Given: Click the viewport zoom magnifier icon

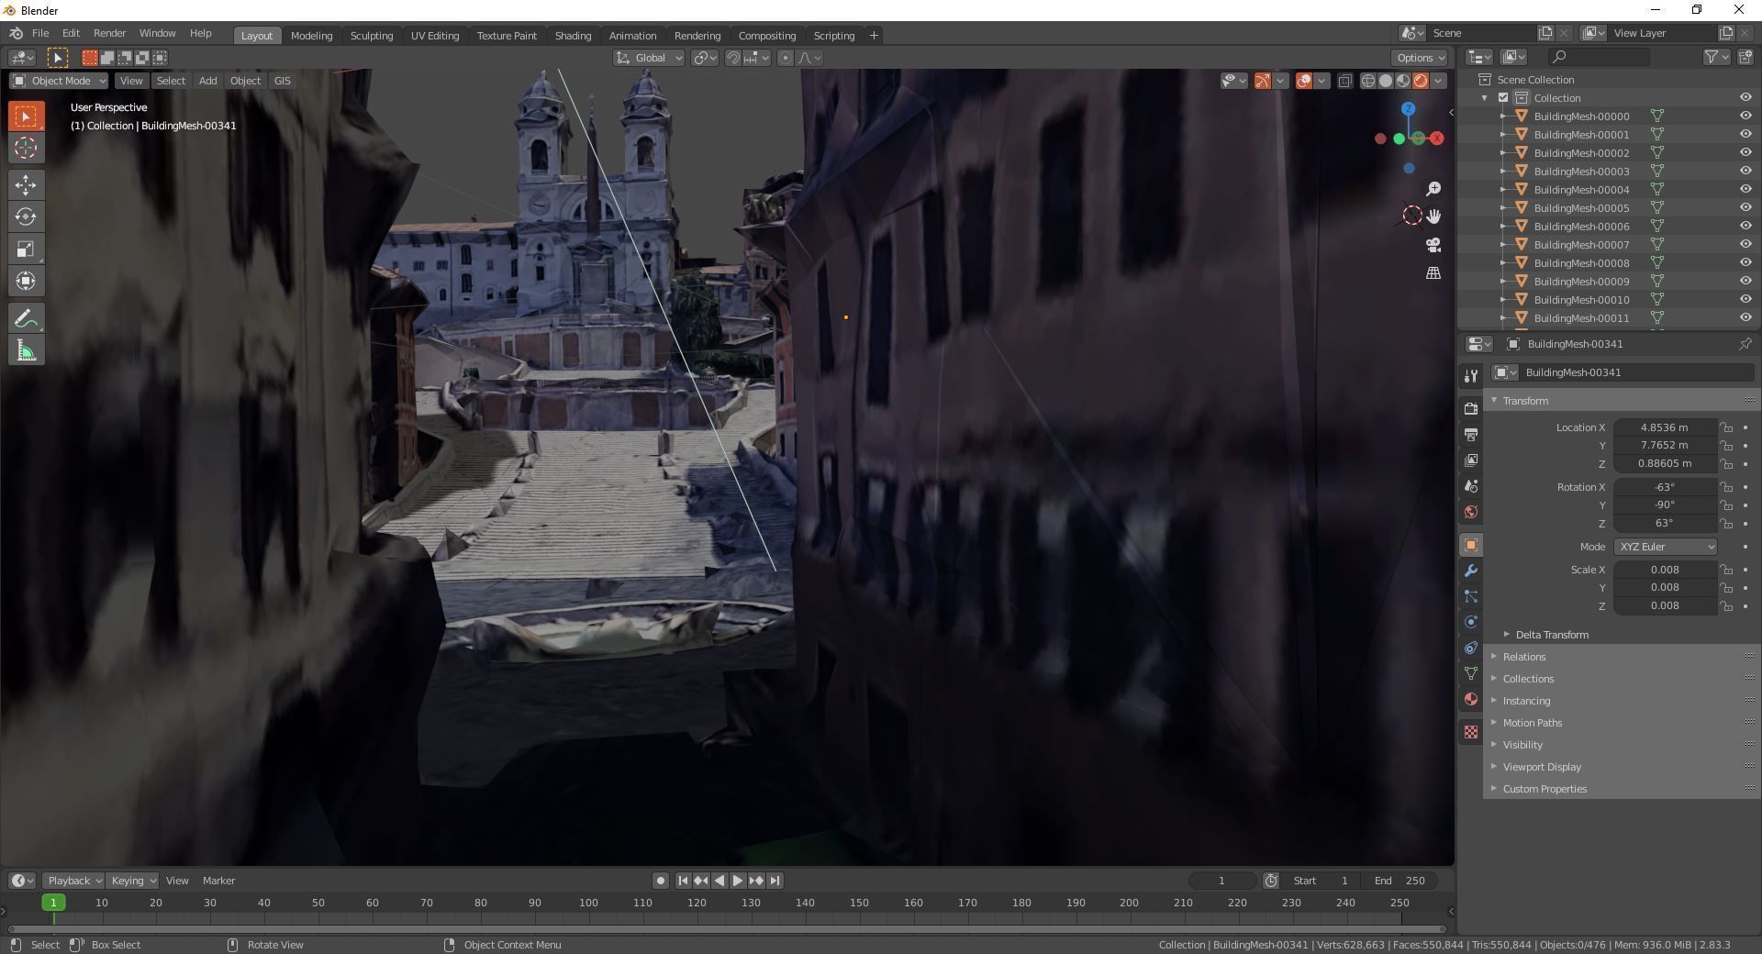Looking at the screenshot, I should [x=1433, y=189].
